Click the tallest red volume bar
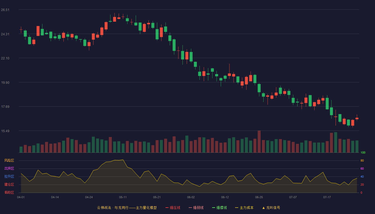375x214 pixels. (x=259, y=142)
